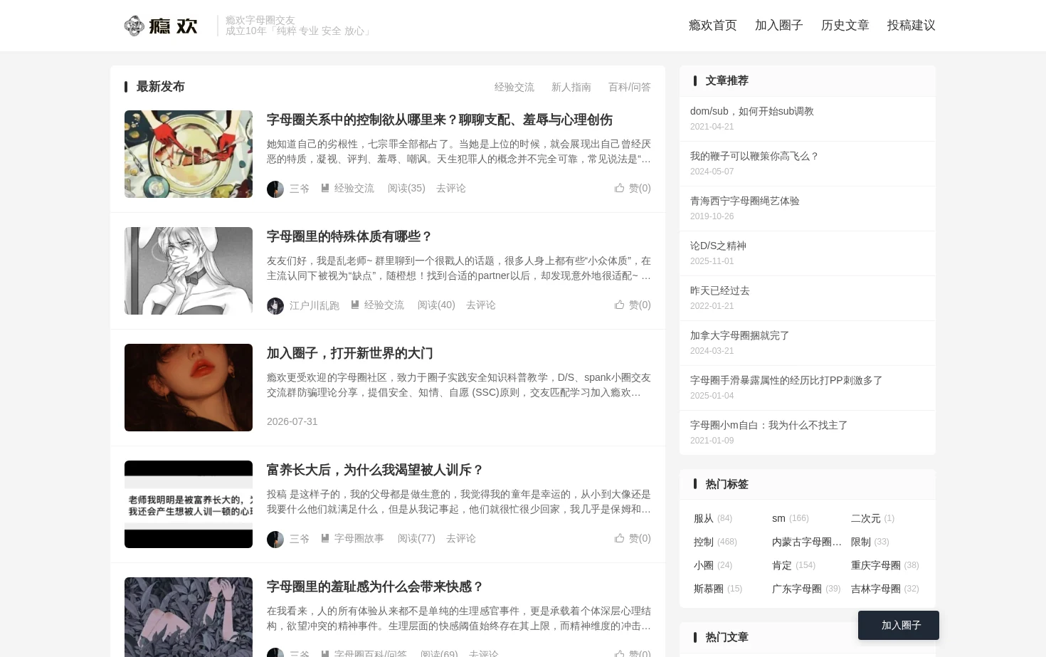Image resolution: width=1046 pixels, height=657 pixels.
Task: Click thumbs-up icon on the 控制欲 article
Action: (x=620, y=188)
